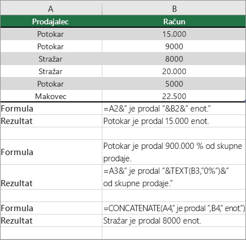Click the first Stražar cell
The width and height of the screenshot is (246, 240).
[51, 59]
